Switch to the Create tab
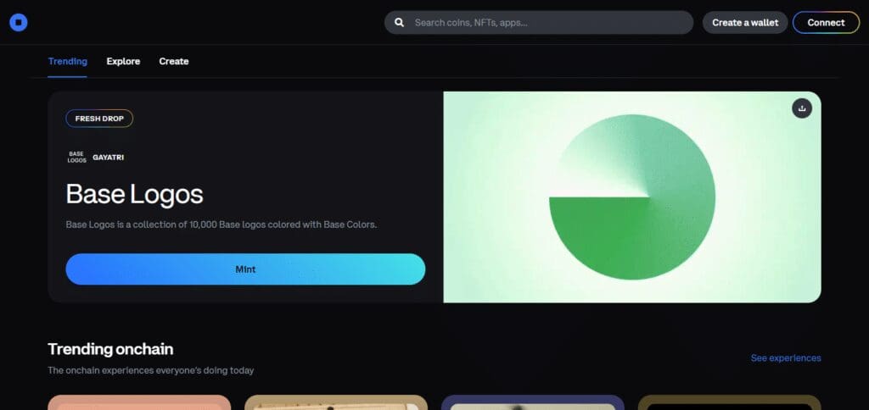The height and width of the screenshot is (410, 869). tap(174, 62)
